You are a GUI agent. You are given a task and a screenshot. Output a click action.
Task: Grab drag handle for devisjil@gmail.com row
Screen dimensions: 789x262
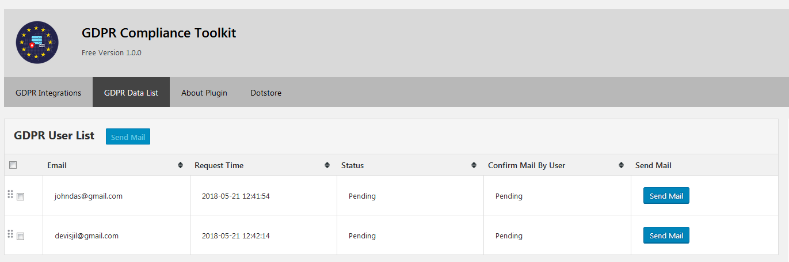coord(10,234)
